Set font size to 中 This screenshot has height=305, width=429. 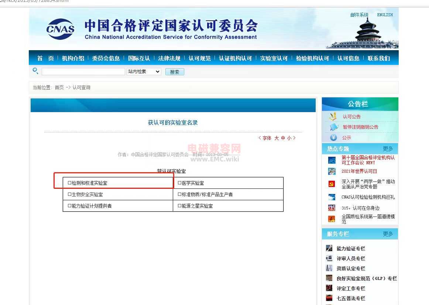(x=283, y=138)
